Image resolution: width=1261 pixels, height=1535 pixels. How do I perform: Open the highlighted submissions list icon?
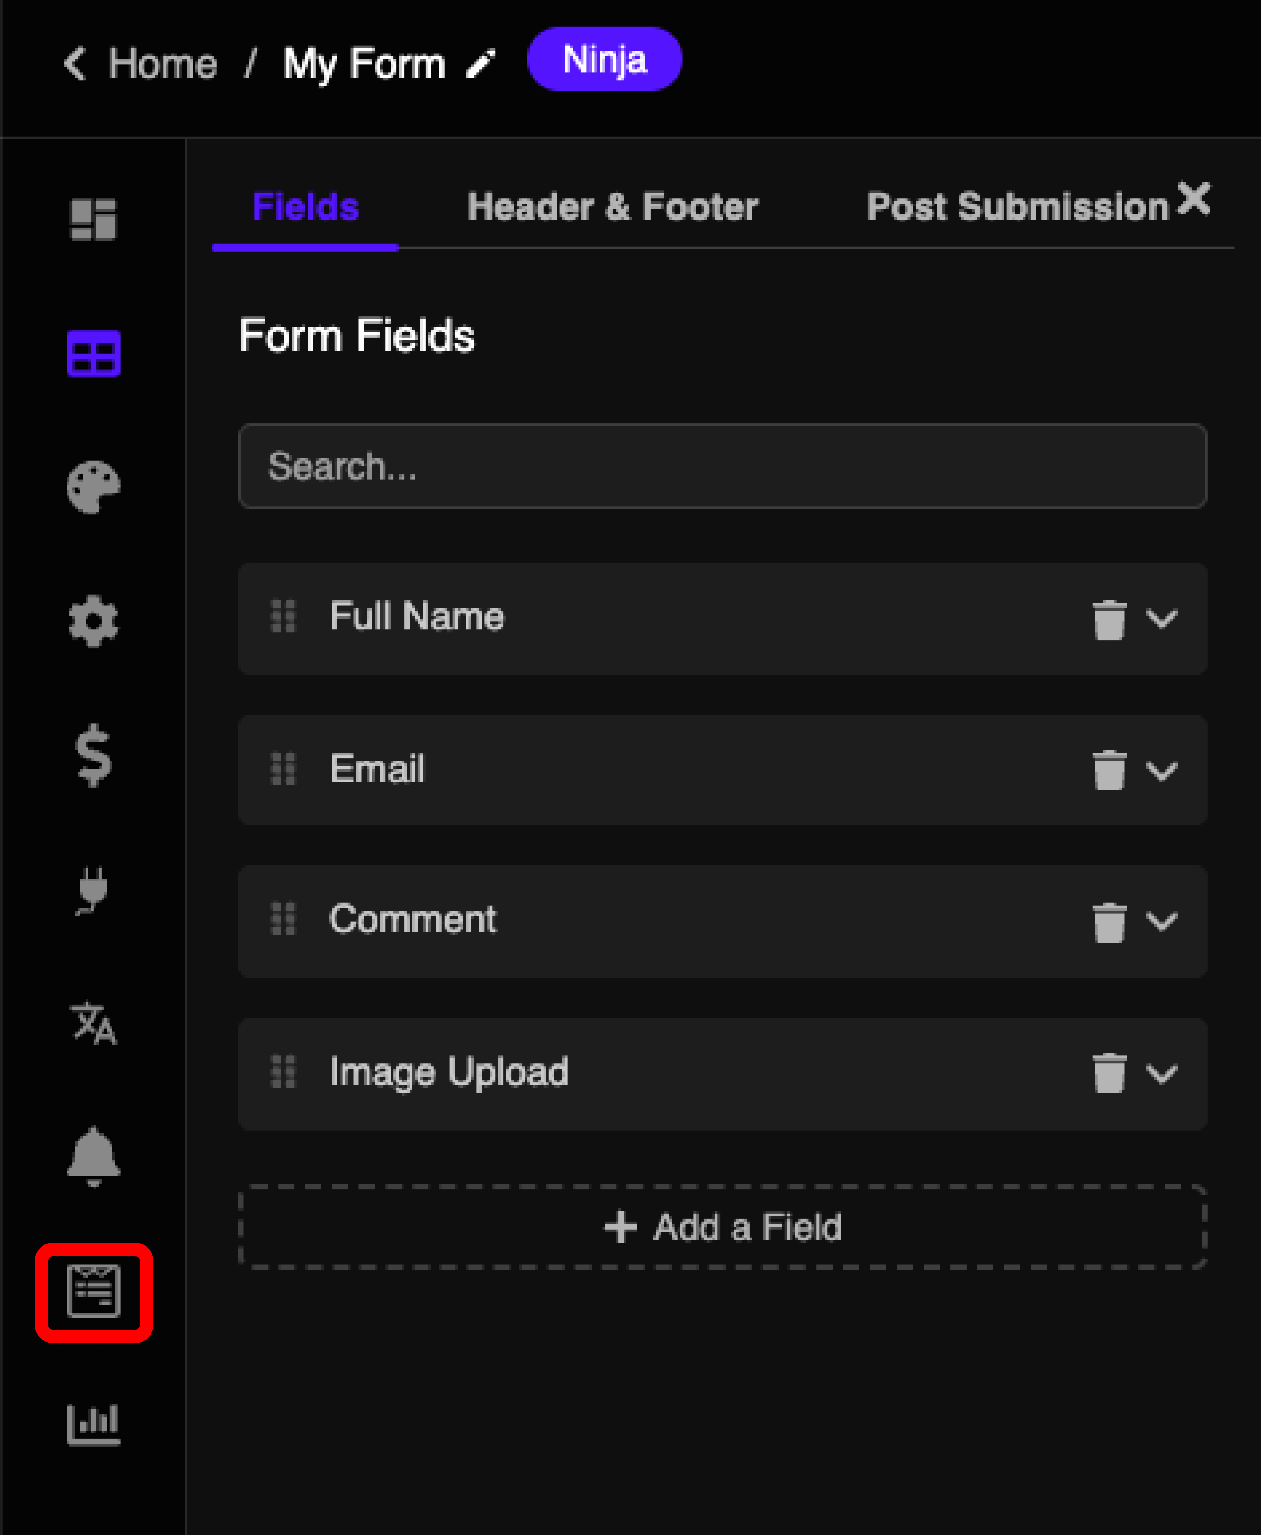93,1292
